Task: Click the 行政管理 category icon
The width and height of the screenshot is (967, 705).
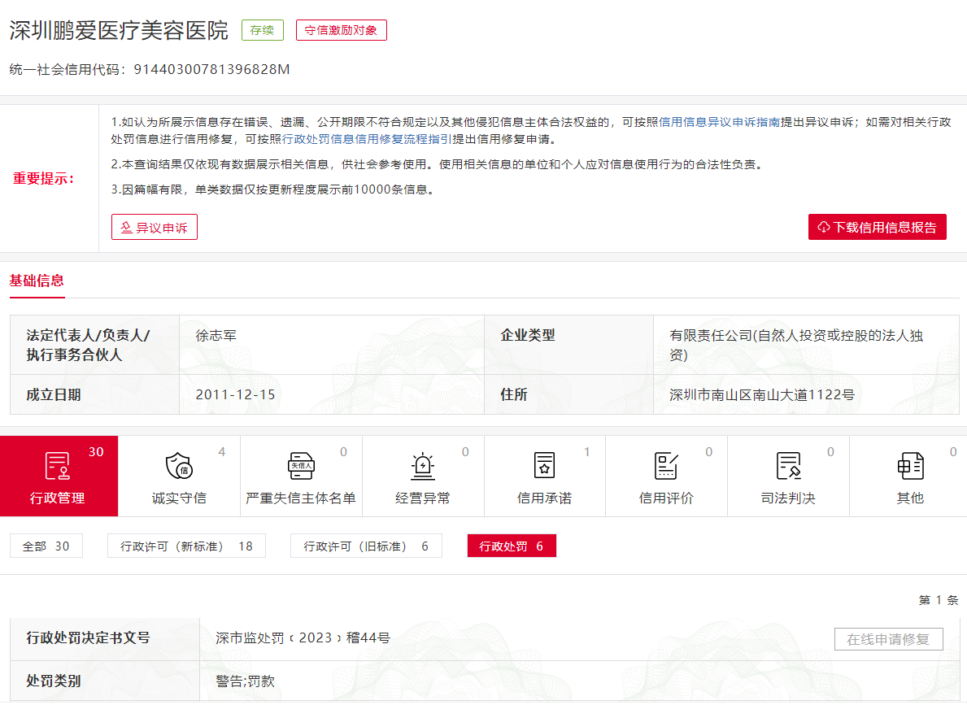Action: [57, 465]
